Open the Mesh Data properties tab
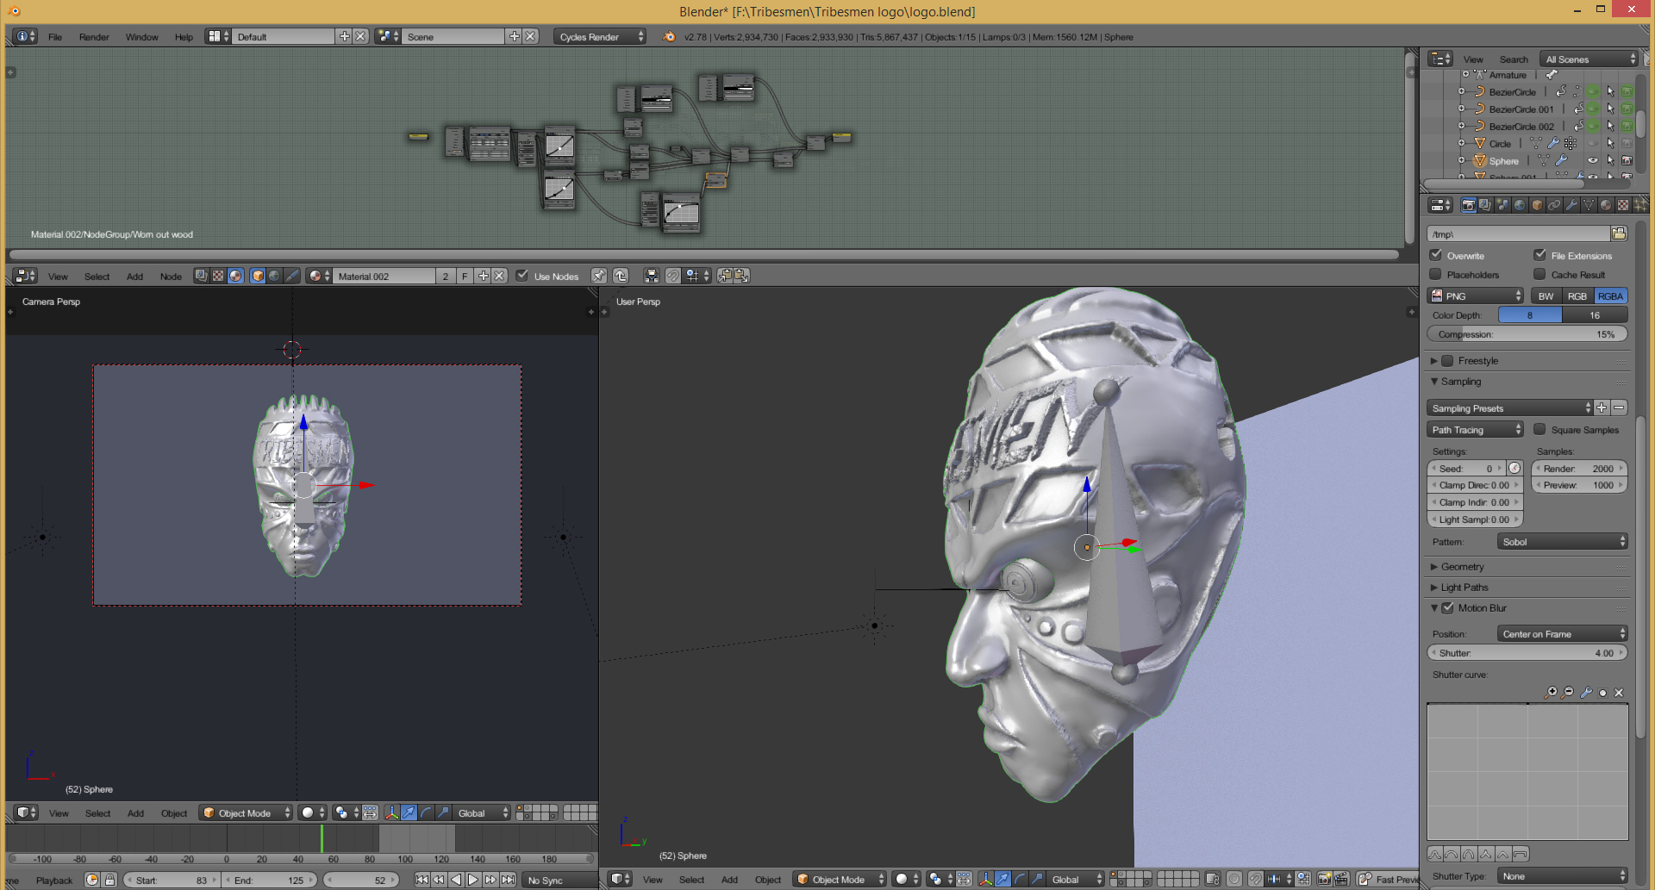Screen dimensions: 1655x890 tap(1589, 205)
